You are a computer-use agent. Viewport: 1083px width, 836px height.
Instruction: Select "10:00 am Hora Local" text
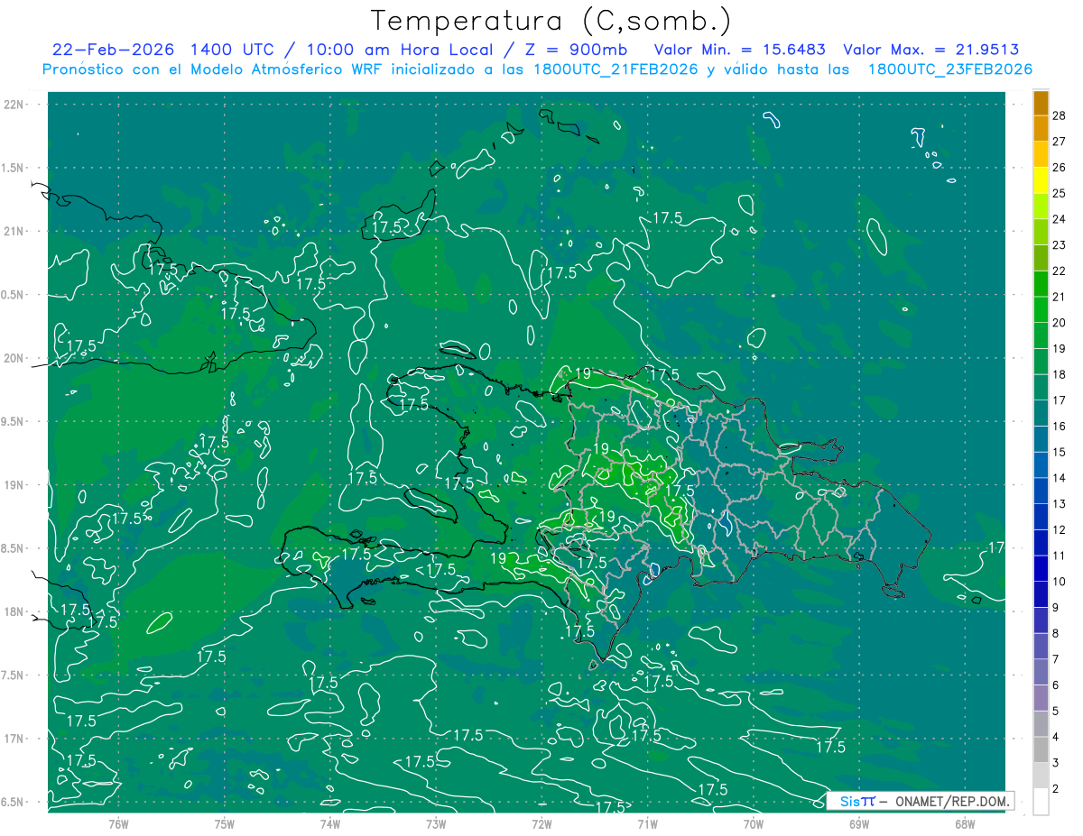[x=402, y=50]
